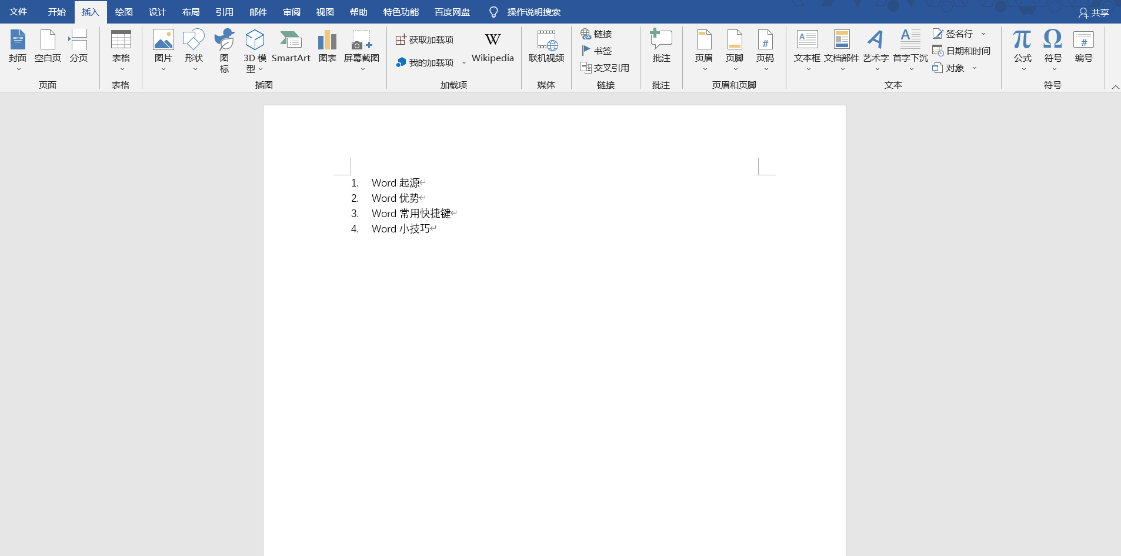Open Wikipedia add-in
The image size is (1121, 556).
point(493,47)
